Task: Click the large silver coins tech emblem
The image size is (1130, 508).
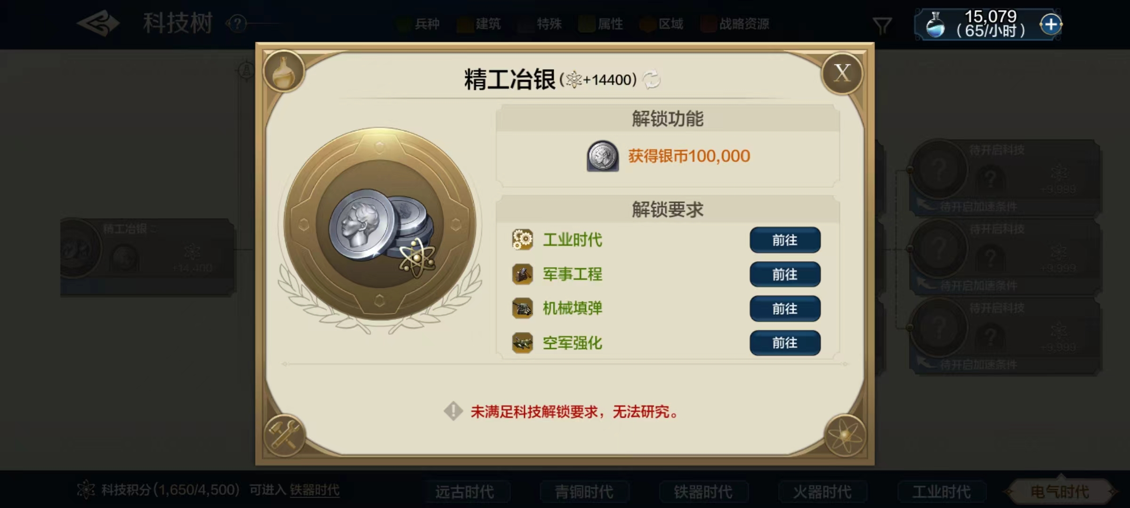Action: pos(380,224)
